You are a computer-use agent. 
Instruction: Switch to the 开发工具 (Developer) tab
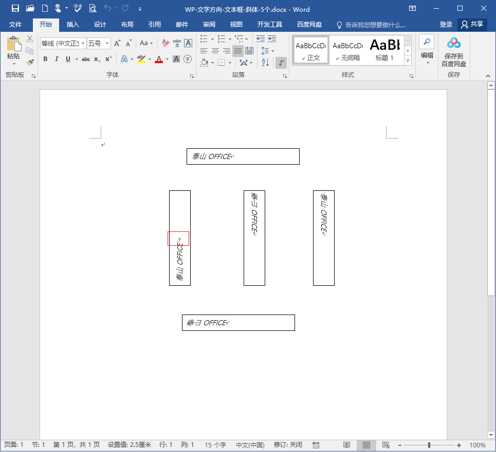[x=269, y=24]
